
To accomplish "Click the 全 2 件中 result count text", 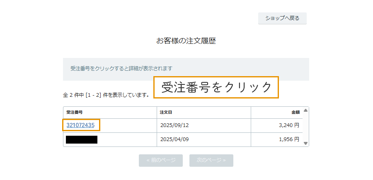I will 106,95.
